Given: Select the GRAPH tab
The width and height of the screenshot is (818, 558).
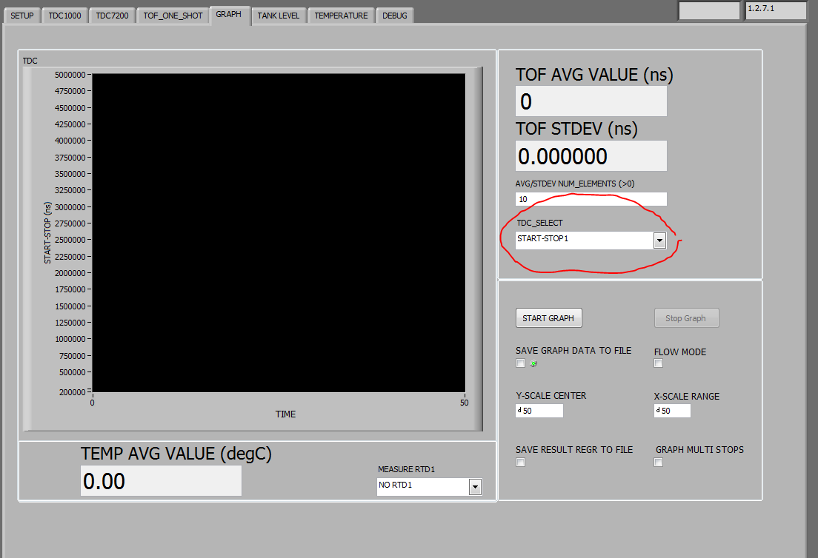Looking at the screenshot, I should click(x=228, y=15).
